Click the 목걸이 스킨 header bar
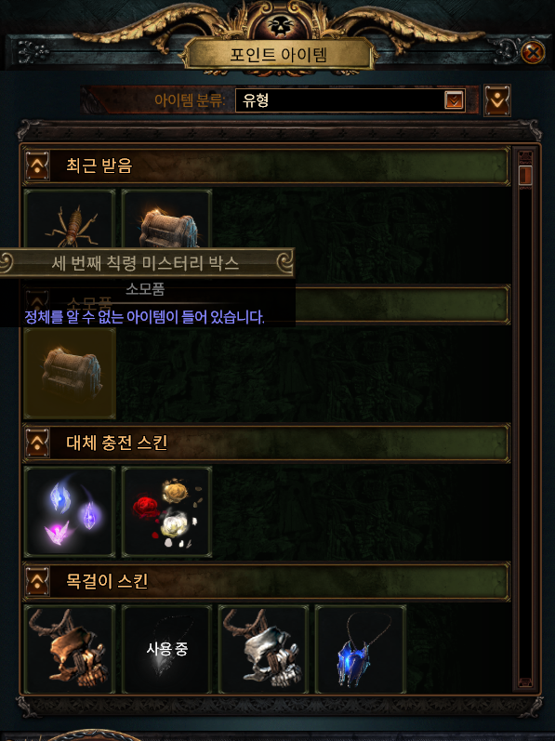This screenshot has width=555, height=741. 267,581
